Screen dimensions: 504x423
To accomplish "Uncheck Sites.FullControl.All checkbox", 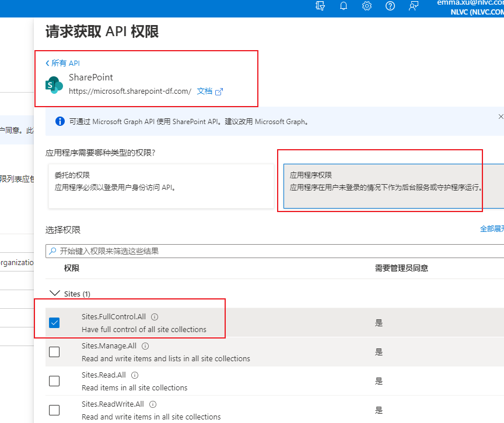I will pos(54,323).
